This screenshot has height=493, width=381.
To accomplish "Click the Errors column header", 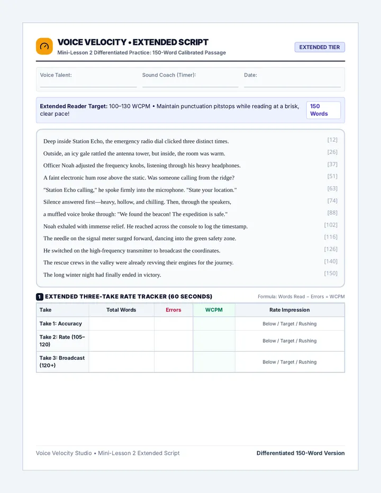I will click(174, 309).
